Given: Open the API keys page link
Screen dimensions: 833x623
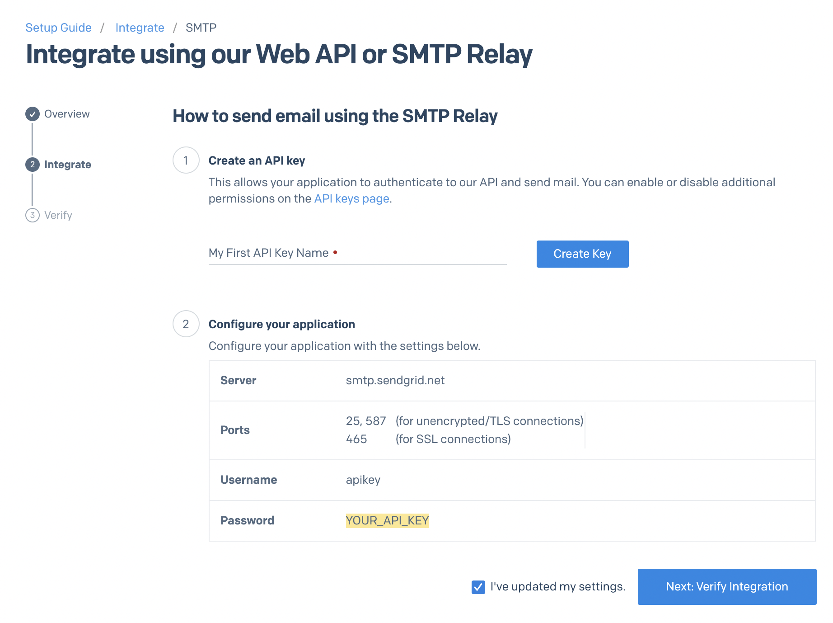Looking at the screenshot, I should (x=351, y=198).
